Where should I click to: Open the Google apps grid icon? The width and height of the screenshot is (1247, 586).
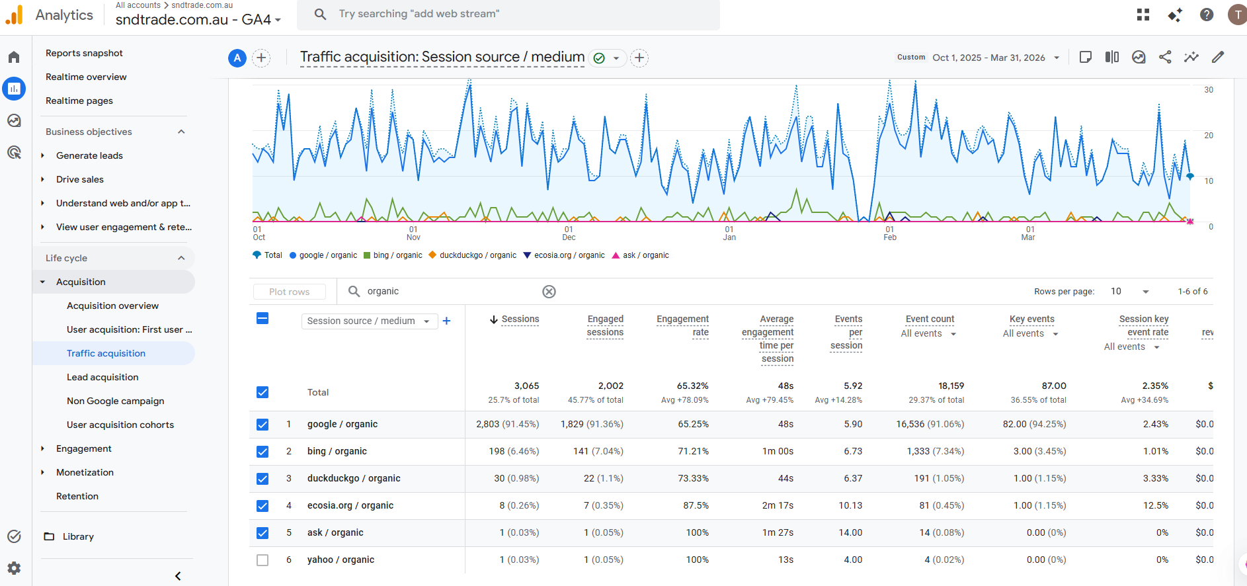pyautogui.click(x=1143, y=15)
